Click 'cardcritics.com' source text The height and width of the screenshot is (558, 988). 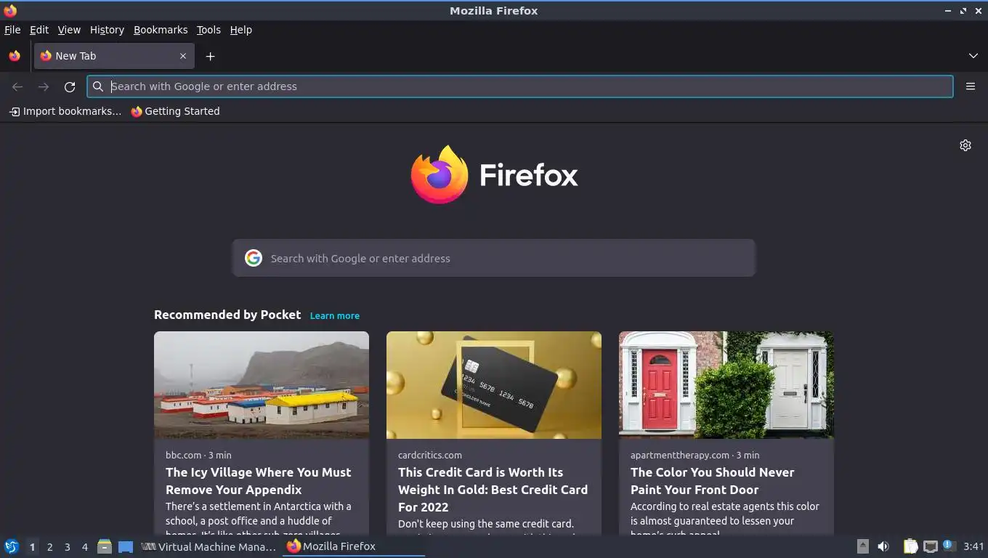pos(430,455)
